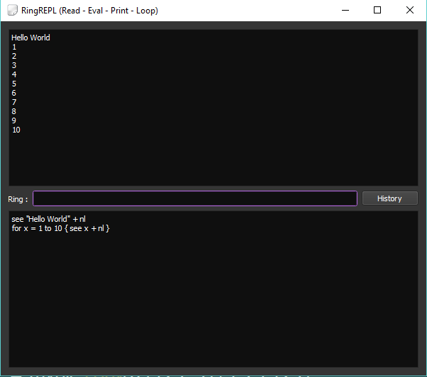The width and height of the screenshot is (427, 377).
Task: Click the "Ring :" label
Action: [18, 199]
